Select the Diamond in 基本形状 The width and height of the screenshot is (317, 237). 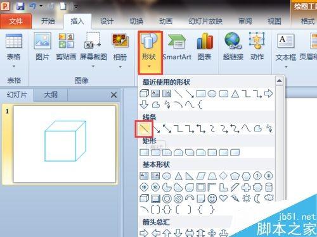tap(223, 176)
